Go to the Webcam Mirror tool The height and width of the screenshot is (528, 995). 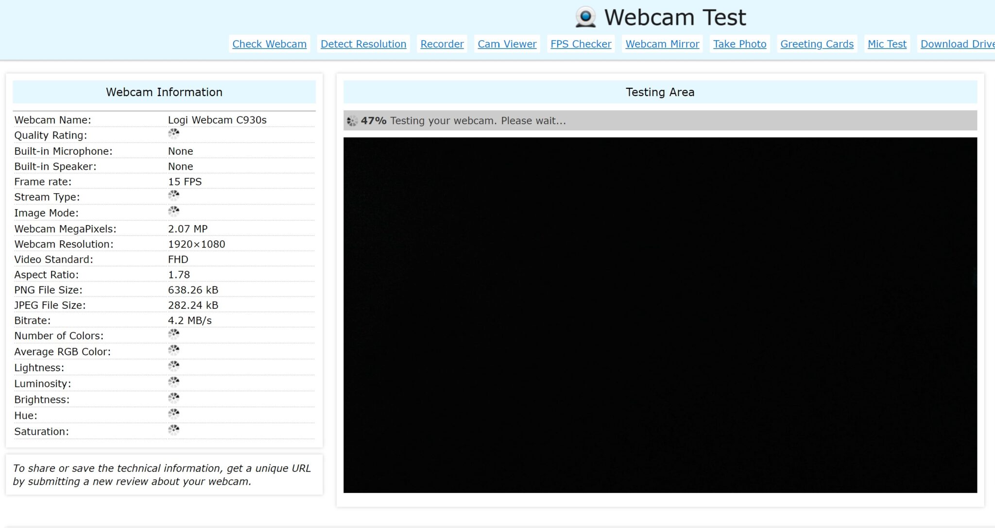(662, 44)
